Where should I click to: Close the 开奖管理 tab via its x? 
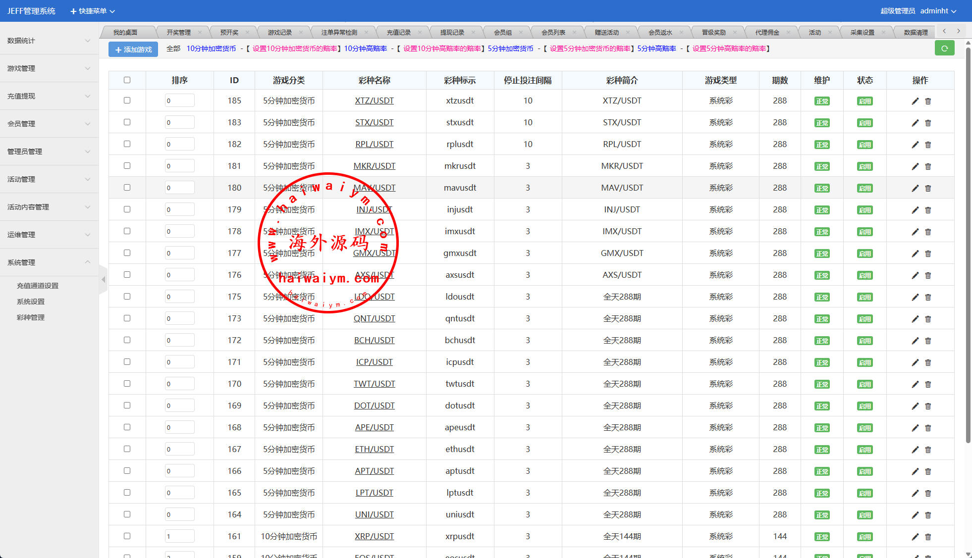tap(200, 32)
